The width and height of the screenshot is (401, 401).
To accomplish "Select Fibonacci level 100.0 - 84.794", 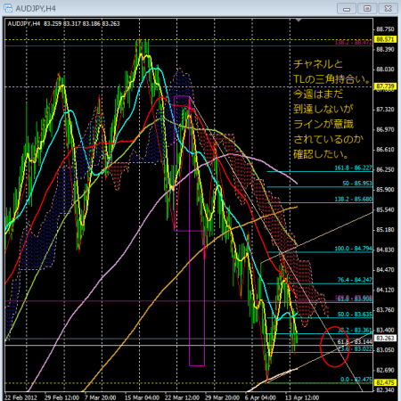I will click(x=353, y=249).
